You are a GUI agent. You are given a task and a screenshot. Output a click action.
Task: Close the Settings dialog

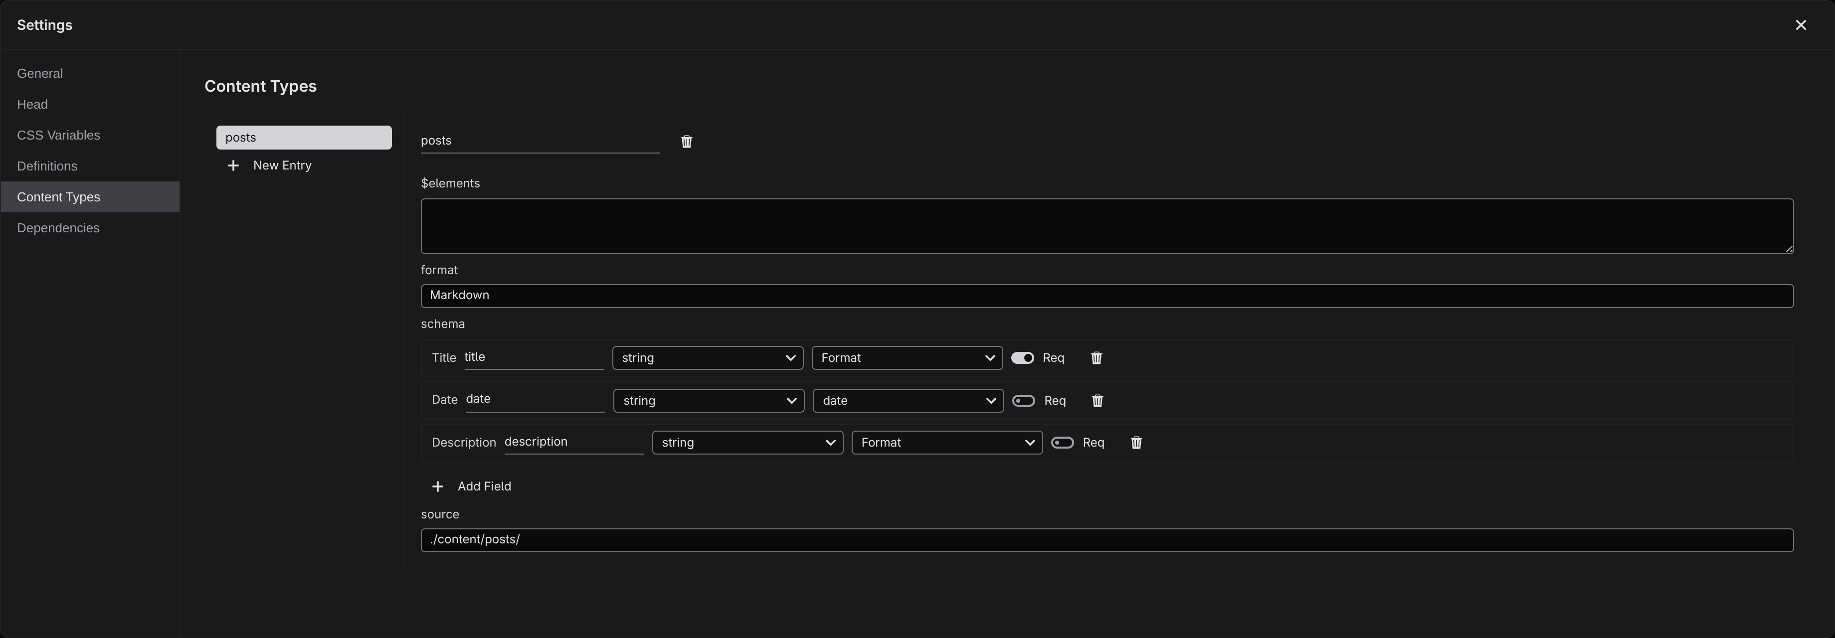pos(1801,25)
